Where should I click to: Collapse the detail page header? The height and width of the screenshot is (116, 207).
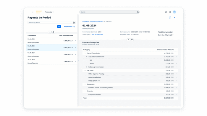click(x=128, y=40)
